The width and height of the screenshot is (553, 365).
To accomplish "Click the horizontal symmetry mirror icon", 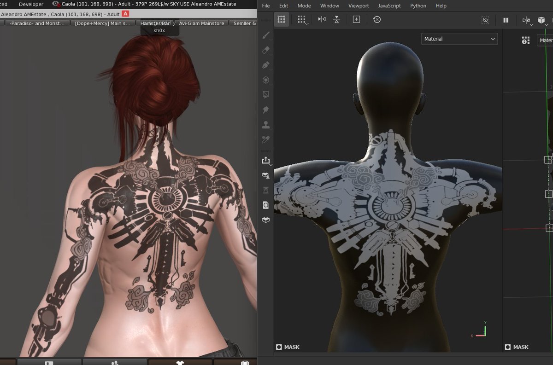I will click(x=322, y=19).
